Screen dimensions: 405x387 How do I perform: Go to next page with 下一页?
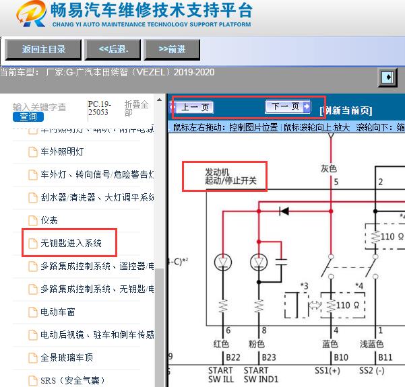pos(288,106)
